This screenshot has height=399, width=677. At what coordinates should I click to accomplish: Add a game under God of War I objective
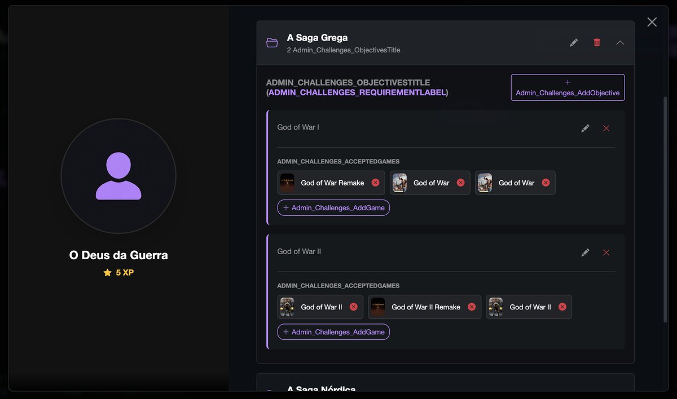pyautogui.click(x=333, y=207)
